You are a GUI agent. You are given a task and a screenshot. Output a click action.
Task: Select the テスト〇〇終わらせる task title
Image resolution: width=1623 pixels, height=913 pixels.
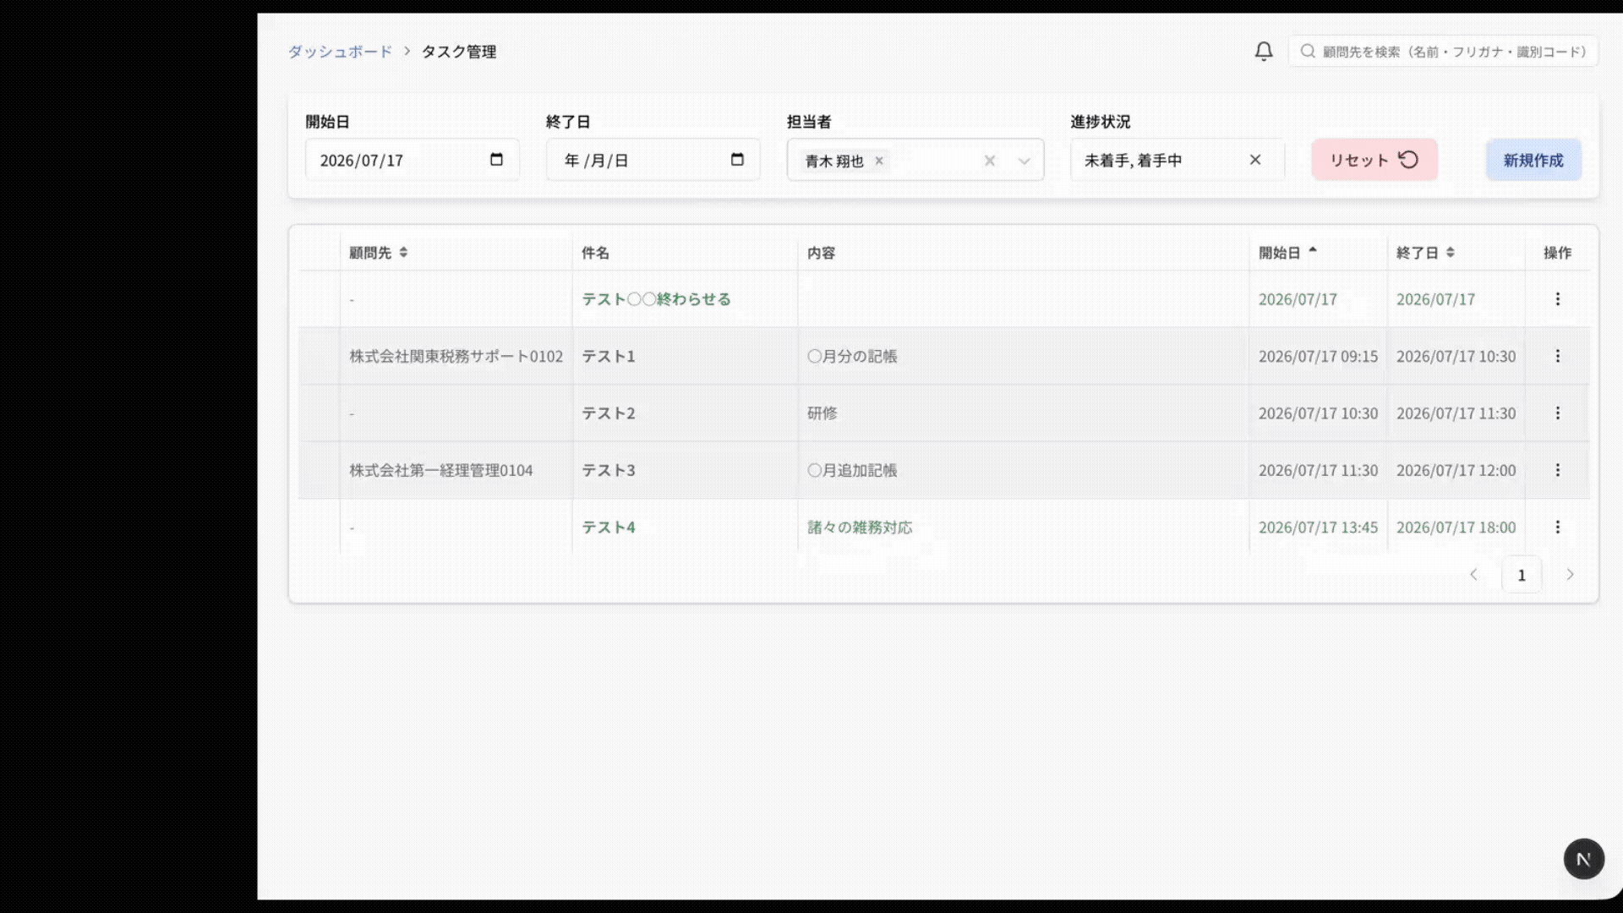point(656,299)
